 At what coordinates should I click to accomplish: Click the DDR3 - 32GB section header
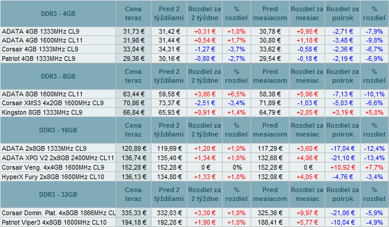[x=58, y=194]
